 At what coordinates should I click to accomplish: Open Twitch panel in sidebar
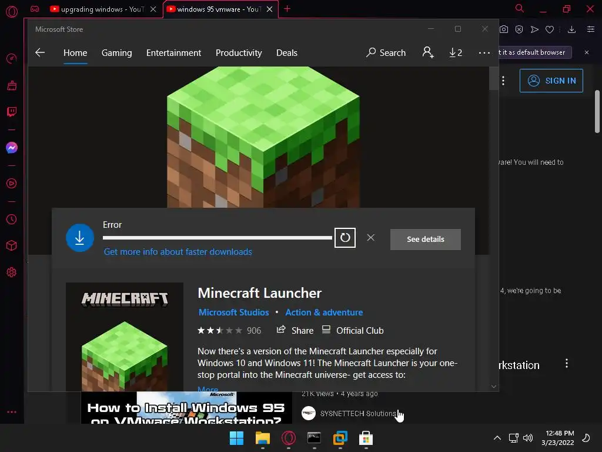coord(12,112)
